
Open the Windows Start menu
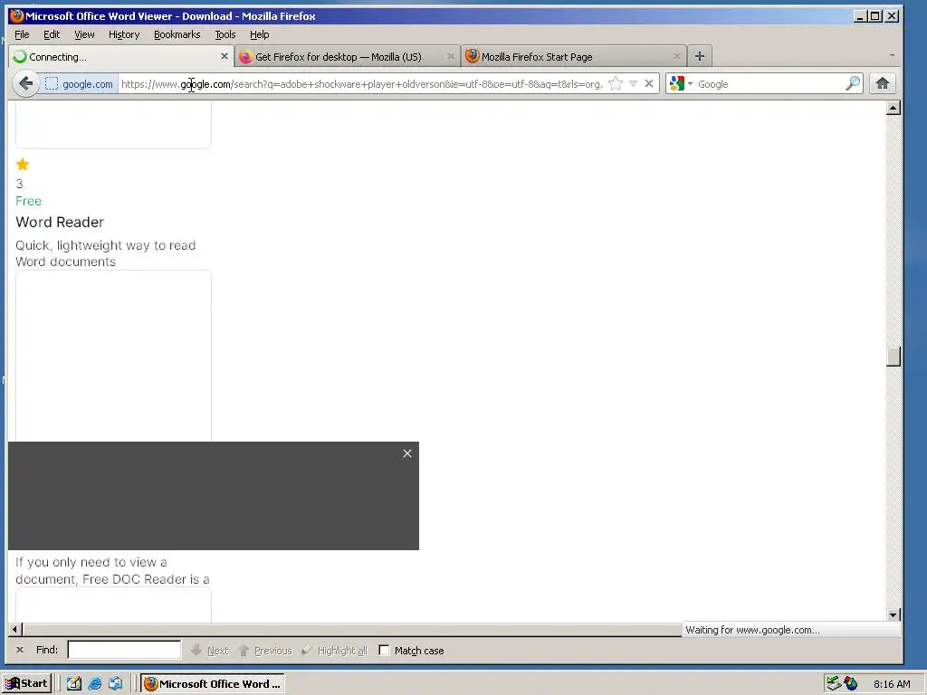(x=27, y=684)
